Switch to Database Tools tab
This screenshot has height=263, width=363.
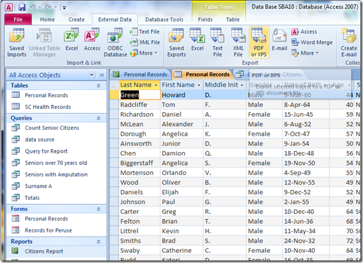164,20
